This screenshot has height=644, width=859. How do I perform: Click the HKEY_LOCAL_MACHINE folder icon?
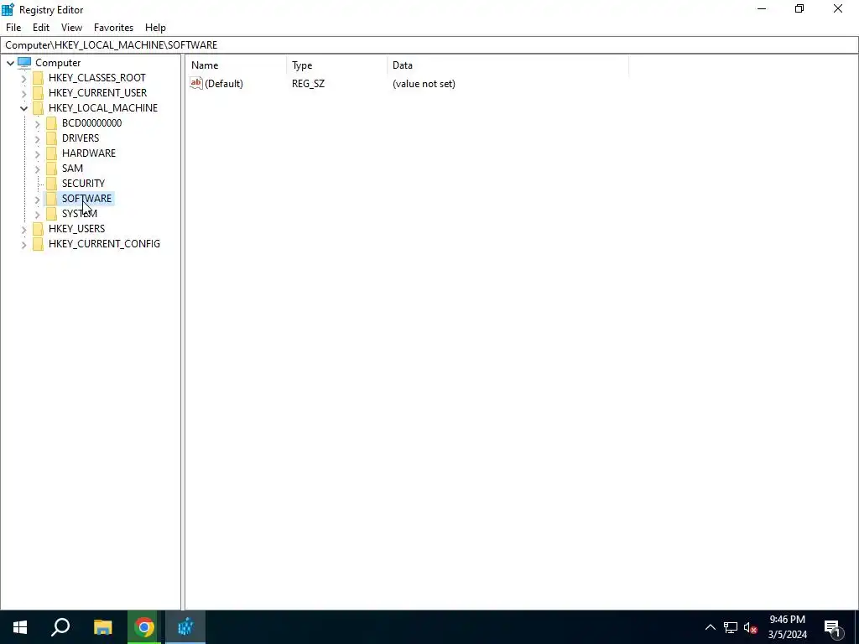pyautogui.click(x=39, y=108)
